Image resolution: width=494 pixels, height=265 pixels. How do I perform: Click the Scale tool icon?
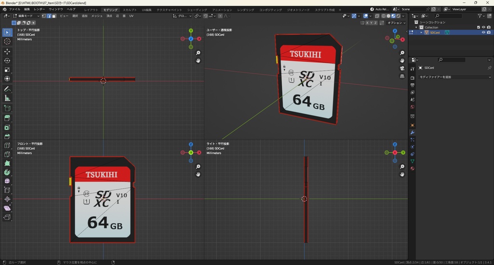[x=7, y=70]
